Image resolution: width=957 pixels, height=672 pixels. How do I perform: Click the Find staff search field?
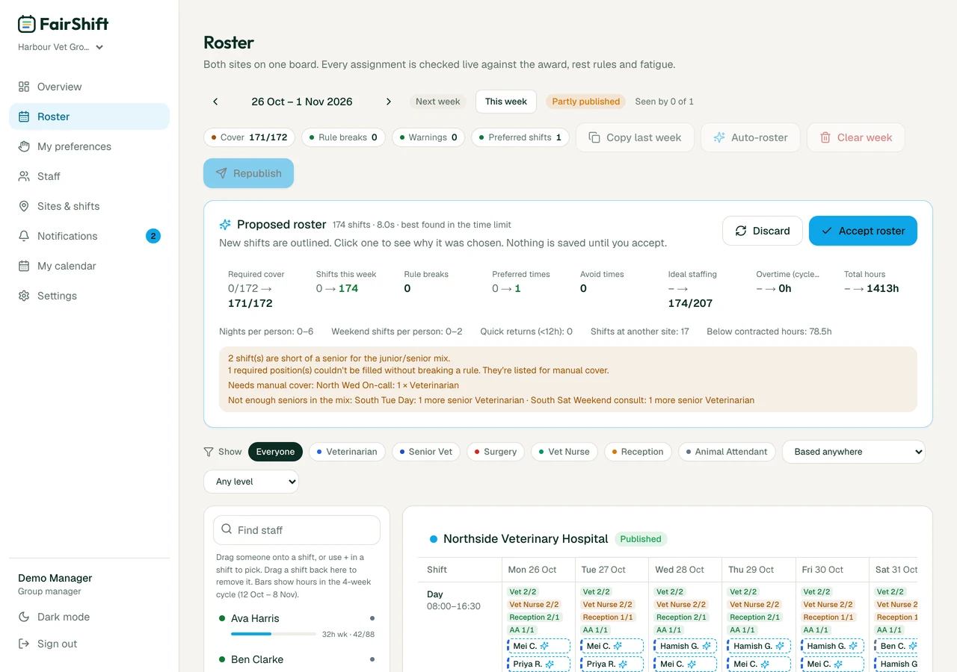point(297,530)
